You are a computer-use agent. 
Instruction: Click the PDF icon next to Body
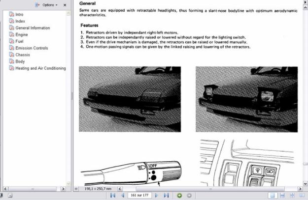click(x=12, y=61)
